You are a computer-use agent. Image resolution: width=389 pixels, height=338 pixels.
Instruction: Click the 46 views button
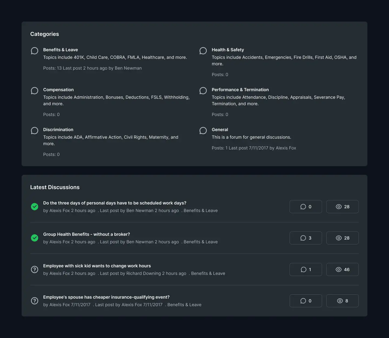343,269
